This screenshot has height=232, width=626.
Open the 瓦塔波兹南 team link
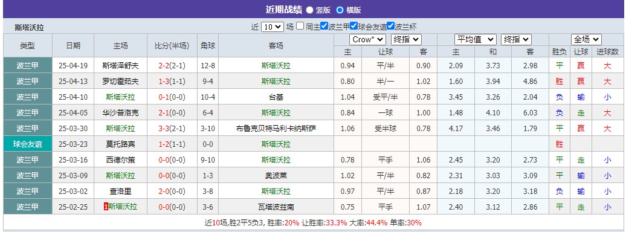point(276,207)
